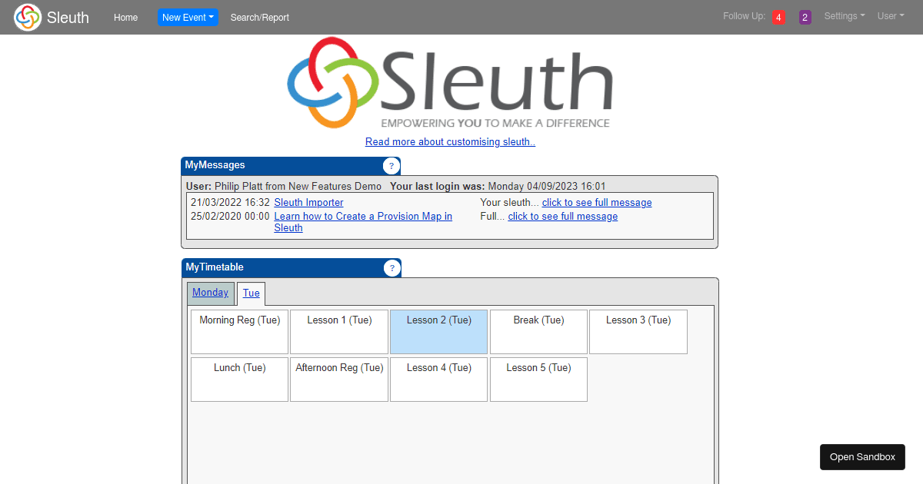923x484 pixels.
Task: Open the MyMessages help icon
Action: tap(392, 165)
